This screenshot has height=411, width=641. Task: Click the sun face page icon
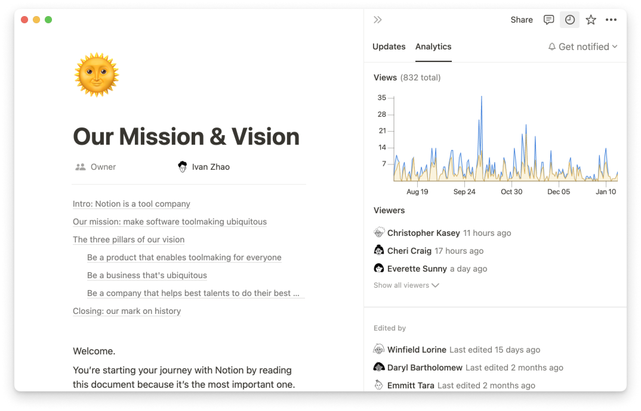96,75
